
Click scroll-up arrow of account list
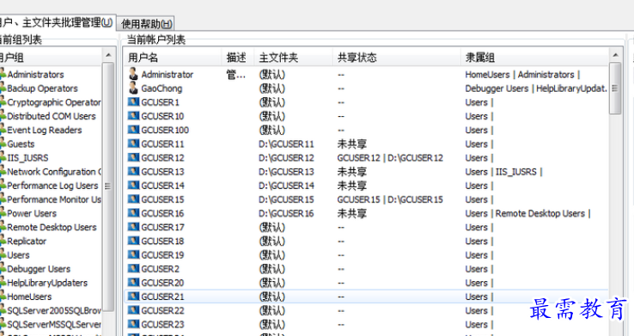point(615,55)
